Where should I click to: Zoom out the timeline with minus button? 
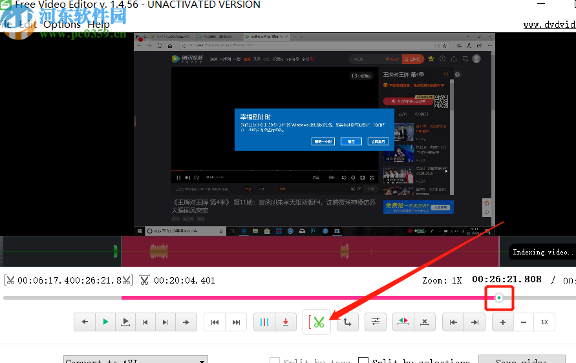click(524, 322)
